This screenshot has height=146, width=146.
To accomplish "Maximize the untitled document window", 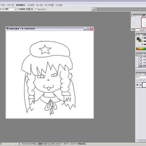I will (88, 29).
